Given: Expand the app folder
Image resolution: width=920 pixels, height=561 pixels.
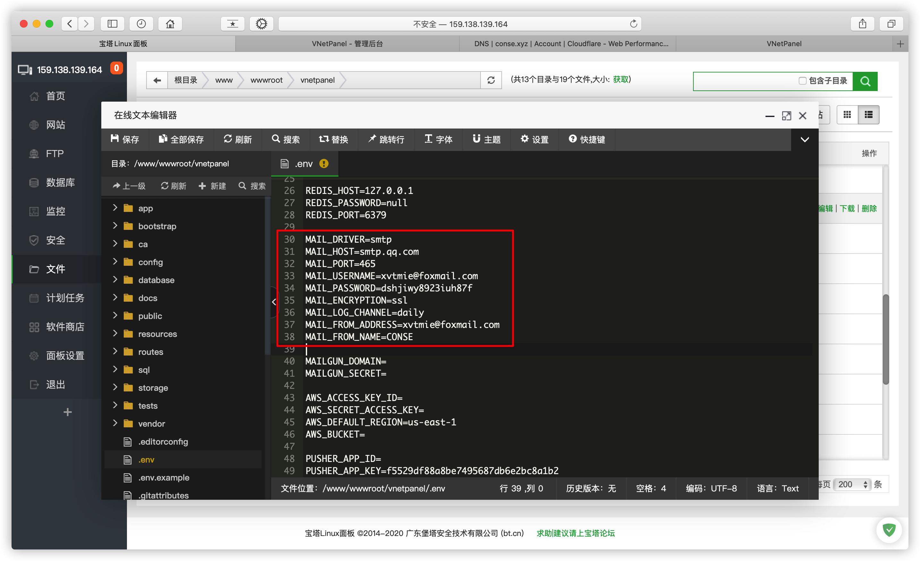Looking at the screenshot, I should pyautogui.click(x=115, y=208).
